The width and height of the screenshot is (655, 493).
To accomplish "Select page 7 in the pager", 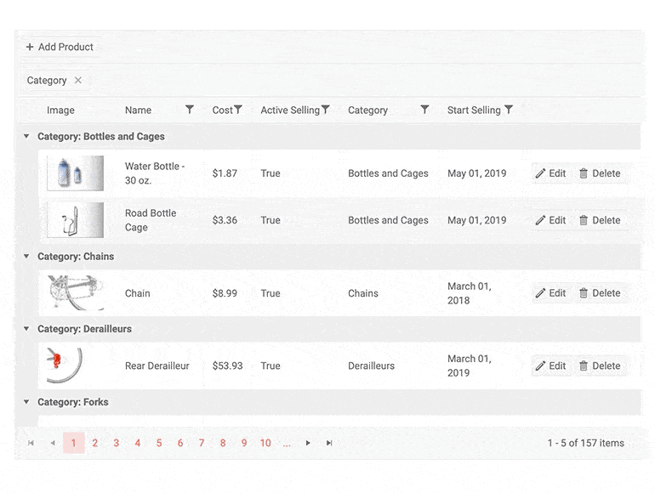I will pyautogui.click(x=202, y=443).
